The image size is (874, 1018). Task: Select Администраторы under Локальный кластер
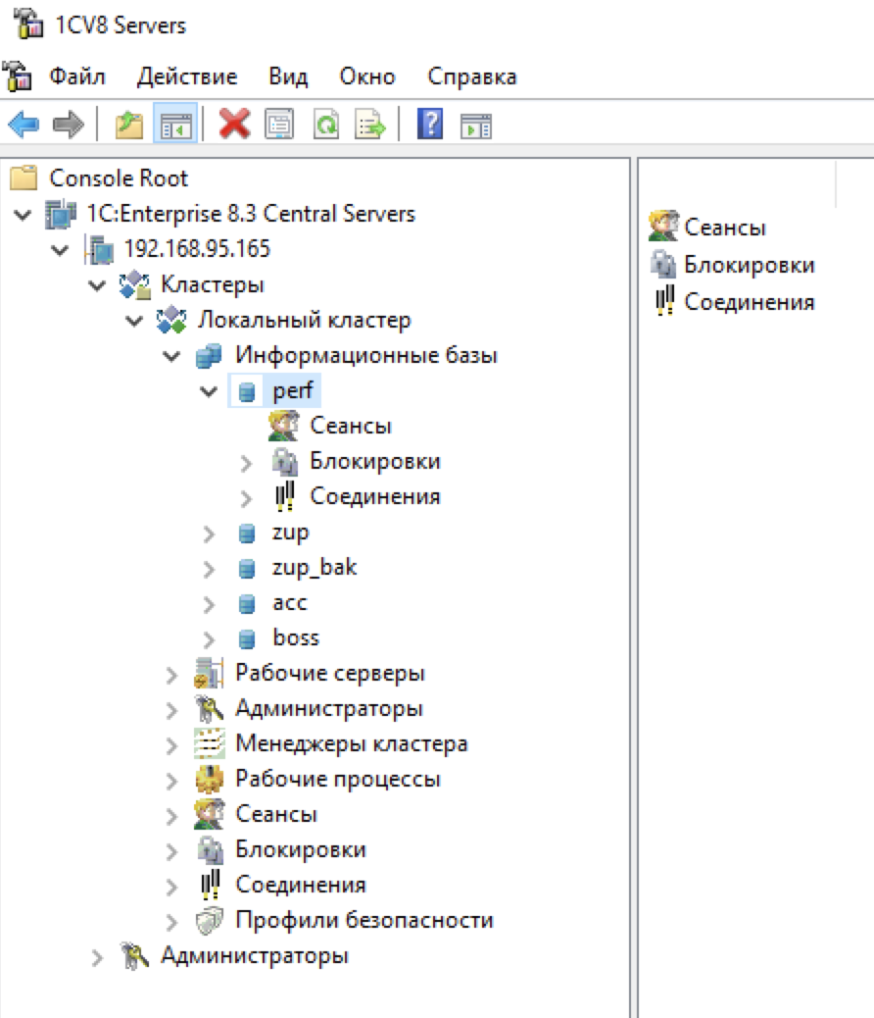tap(329, 708)
